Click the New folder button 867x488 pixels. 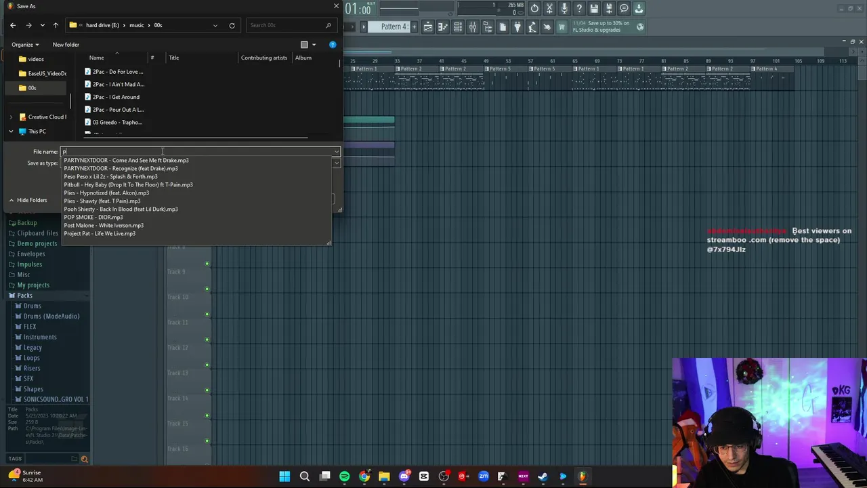(x=66, y=45)
